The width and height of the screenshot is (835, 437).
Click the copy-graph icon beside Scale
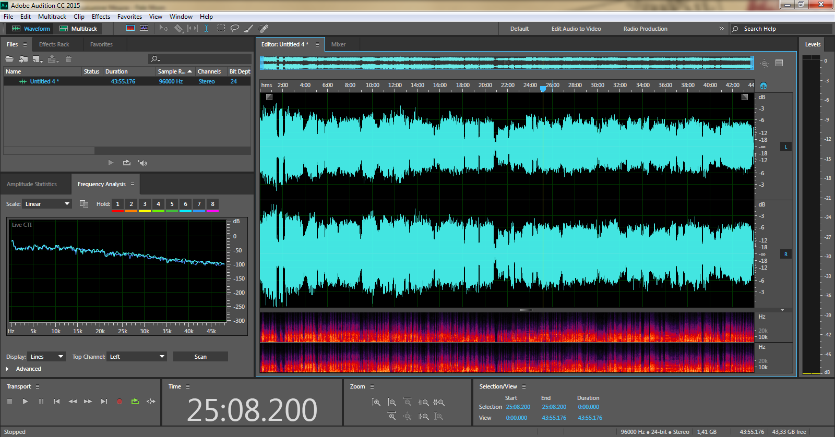(83, 204)
